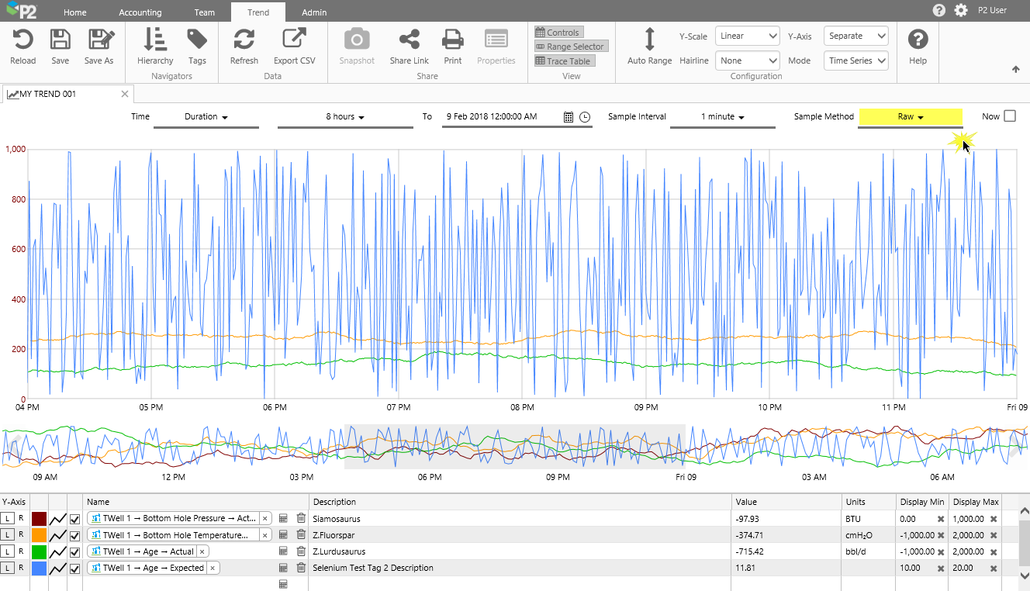Open the 8 hours duration dropdown

344,117
